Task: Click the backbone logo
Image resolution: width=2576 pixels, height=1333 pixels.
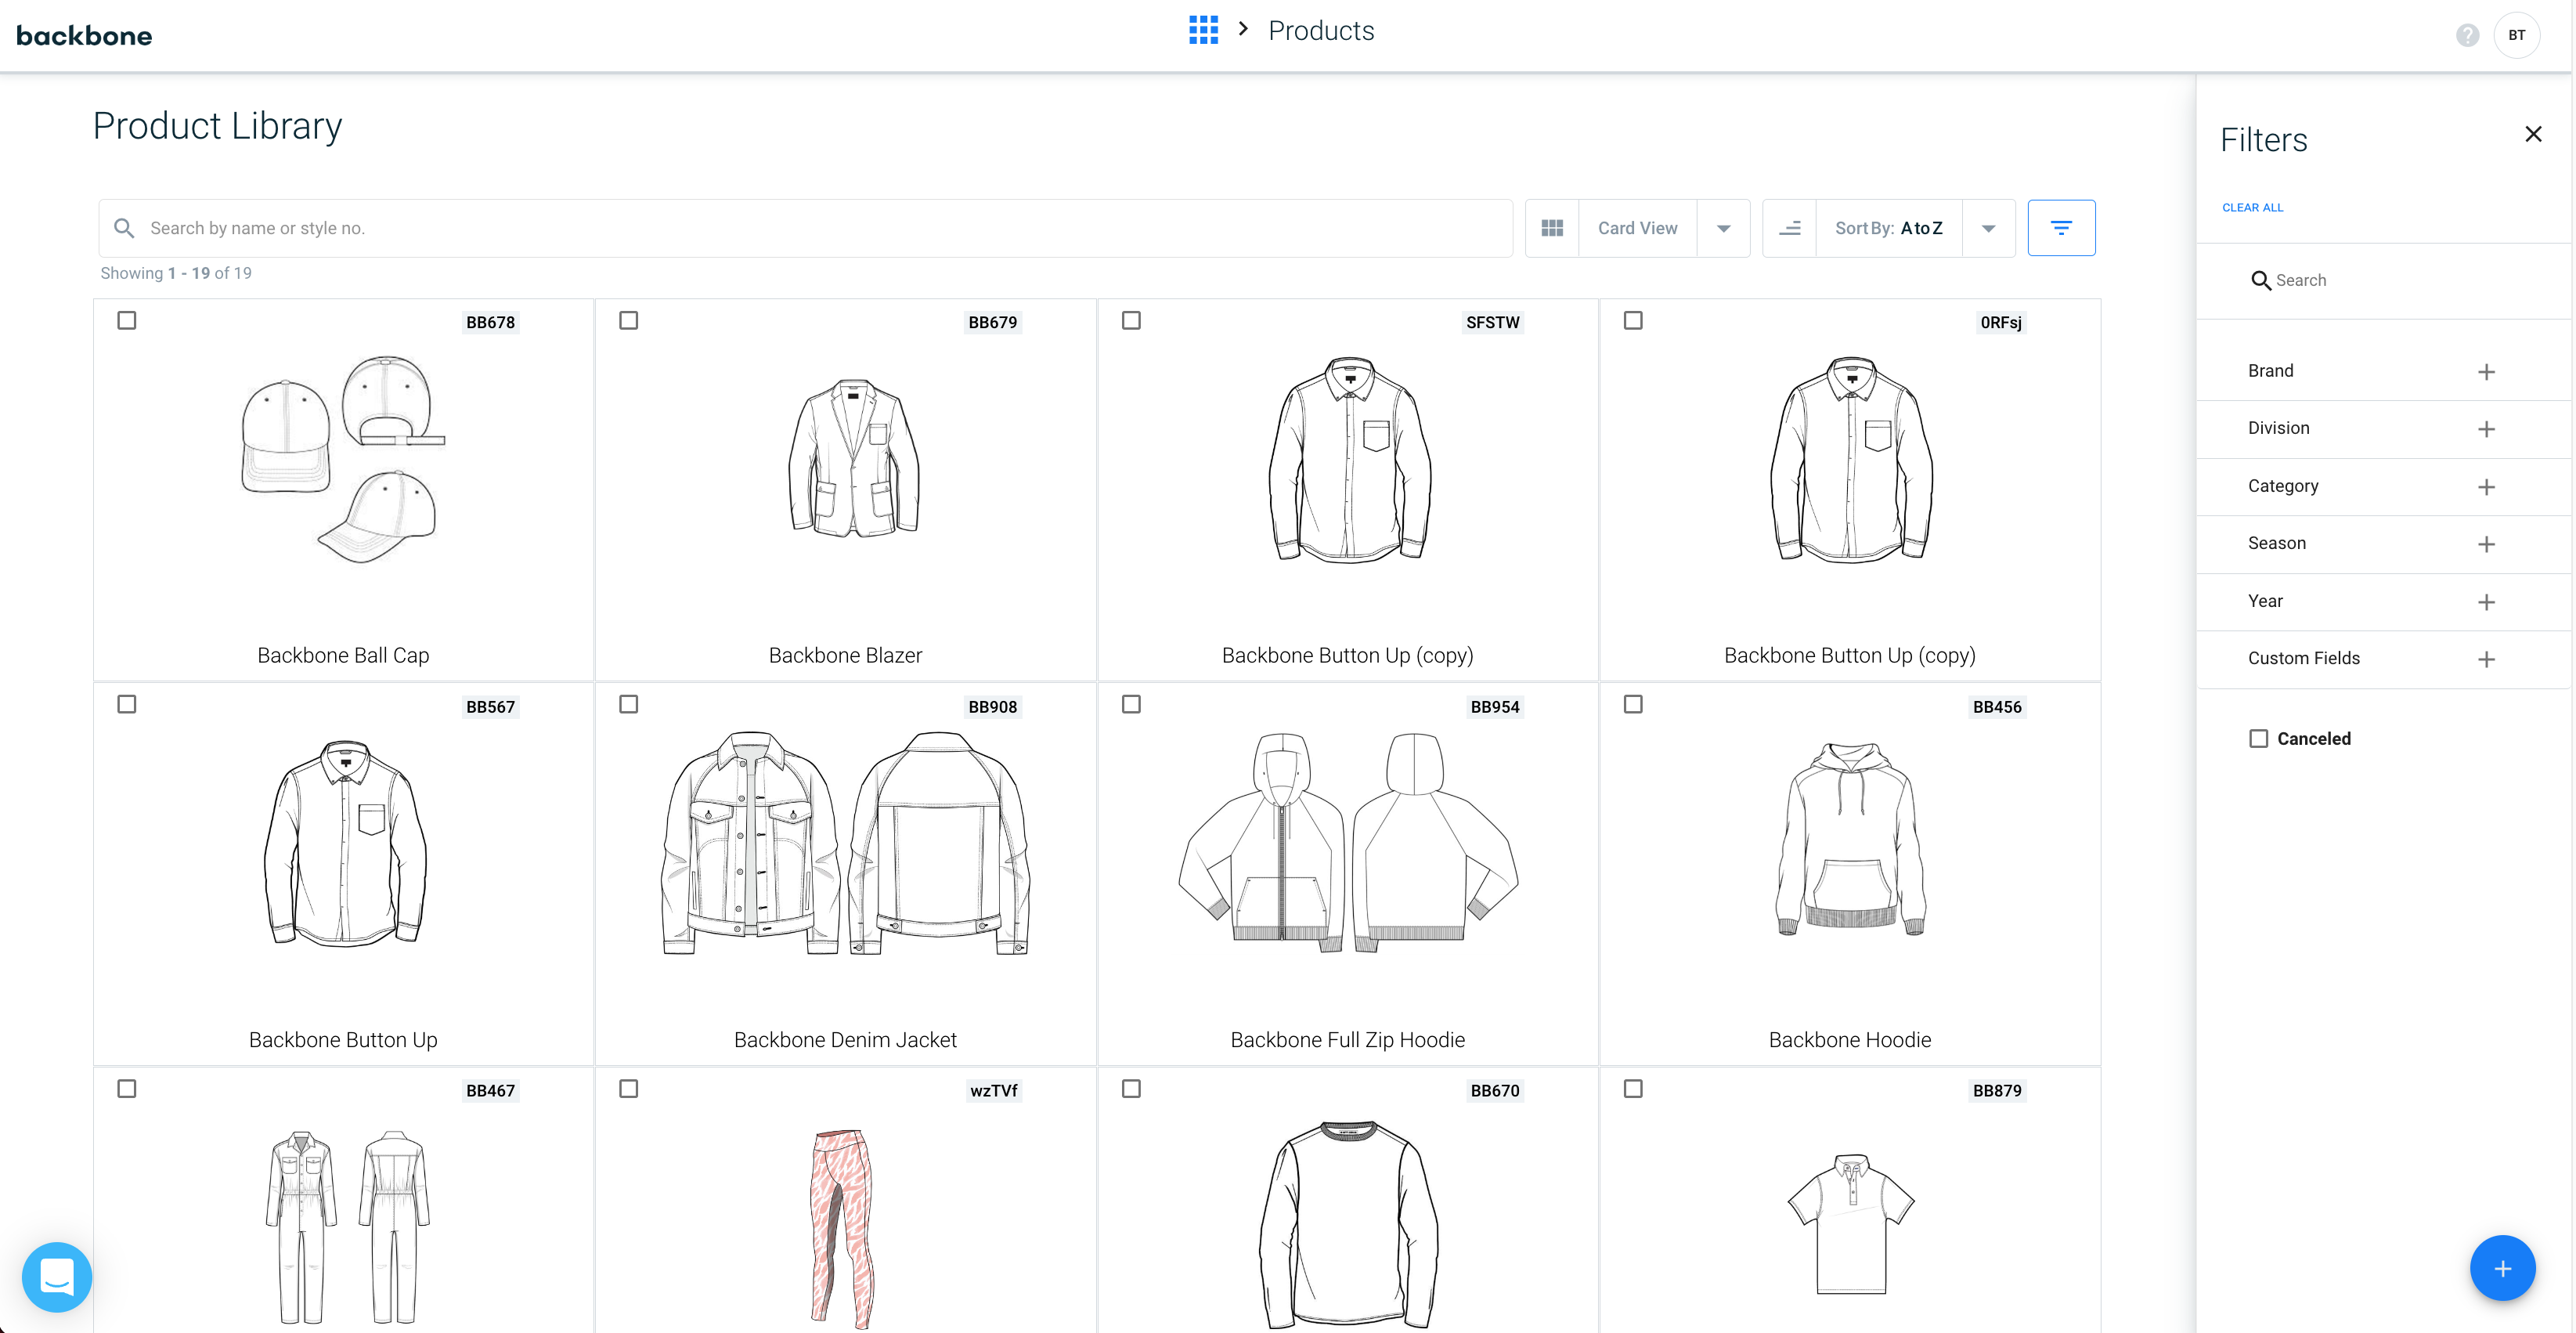Action: pyautogui.click(x=84, y=36)
